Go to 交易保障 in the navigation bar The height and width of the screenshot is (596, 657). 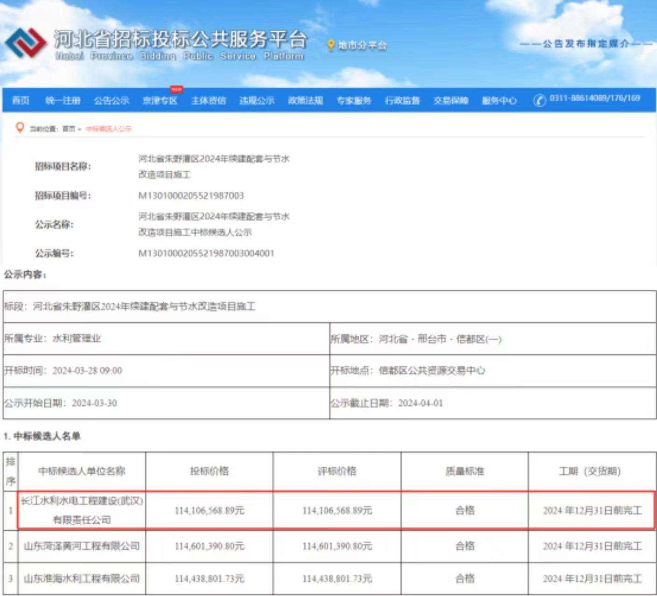click(x=451, y=100)
